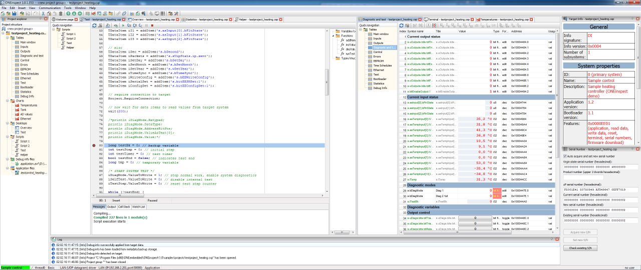Collapse Debug info files node

pyautogui.click(x=7, y=158)
